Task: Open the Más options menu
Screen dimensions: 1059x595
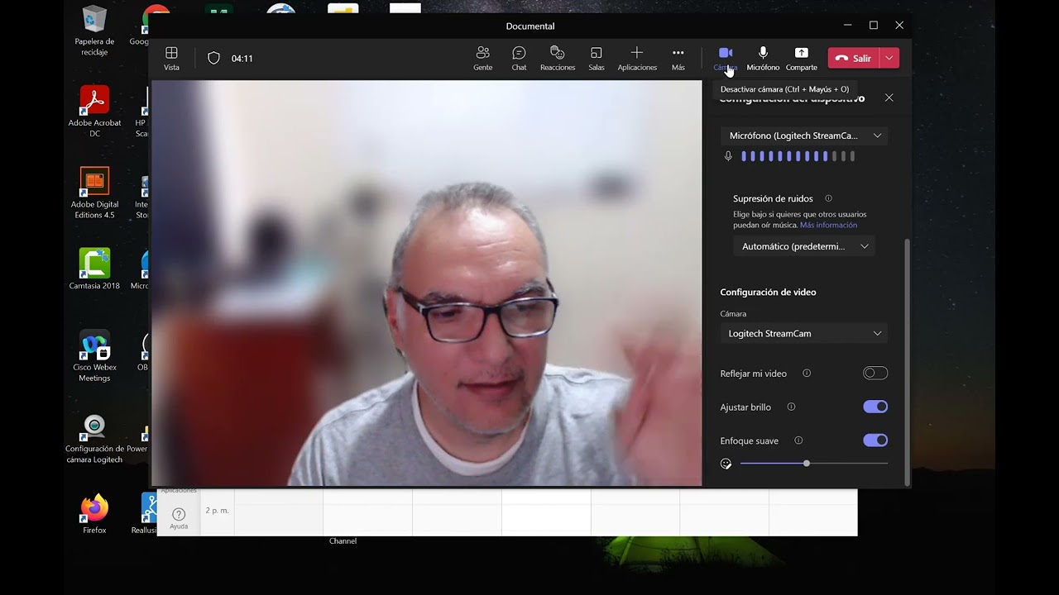Action: (678, 58)
